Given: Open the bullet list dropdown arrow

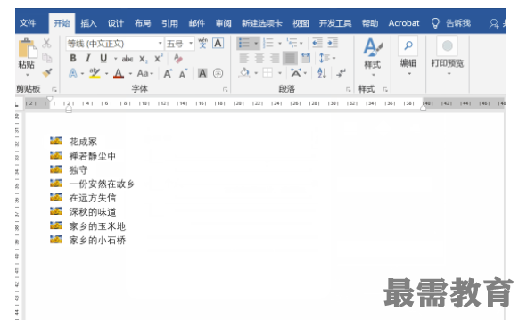Looking at the screenshot, I should (x=256, y=44).
